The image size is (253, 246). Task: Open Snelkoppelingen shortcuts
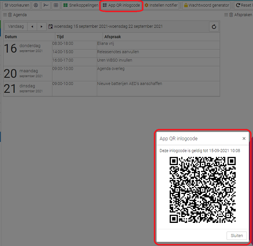tap(81, 5)
